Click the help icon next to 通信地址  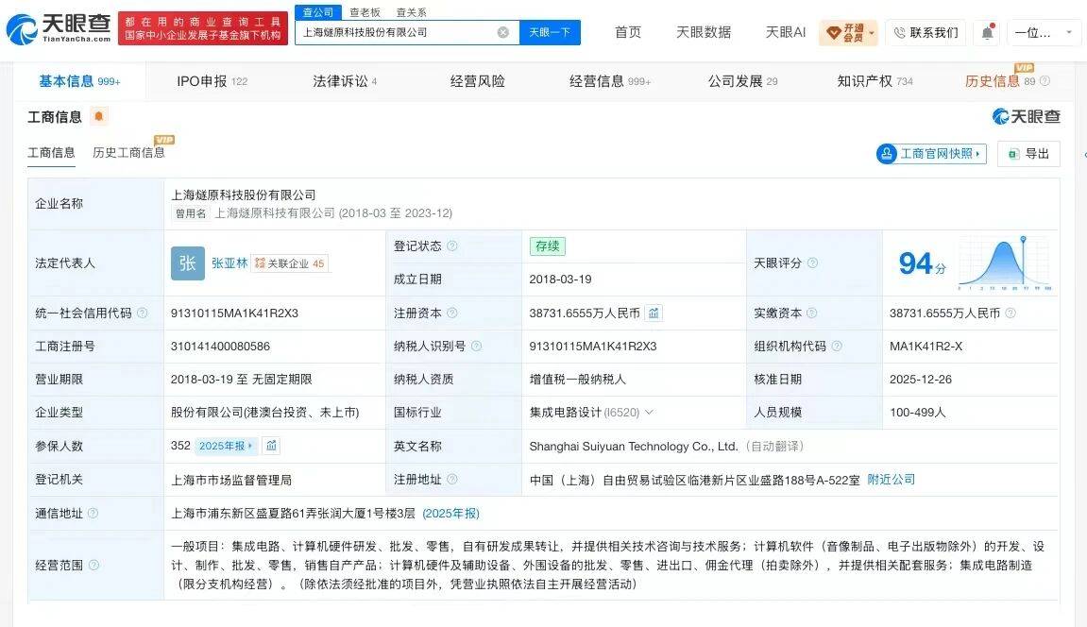tap(93, 514)
